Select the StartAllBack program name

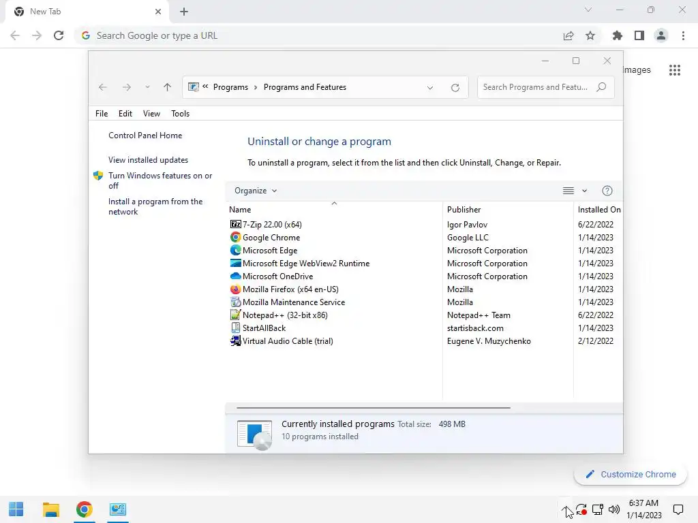pyautogui.click(x=264, y=328)
